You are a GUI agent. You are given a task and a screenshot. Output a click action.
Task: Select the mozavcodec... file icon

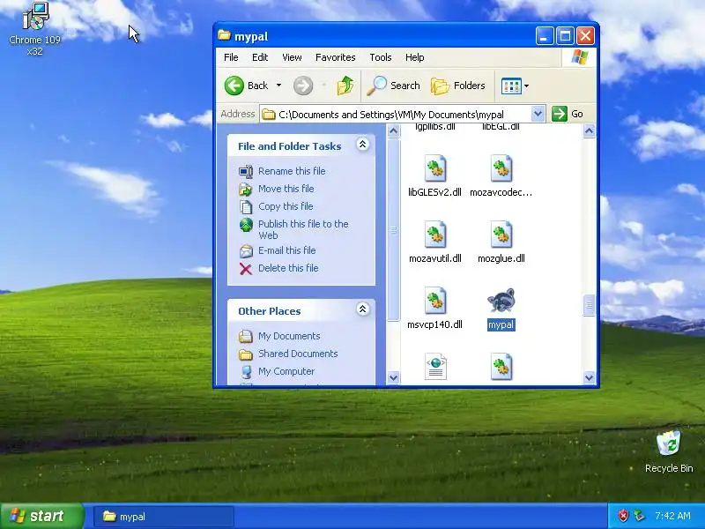(x=501, y=168)
